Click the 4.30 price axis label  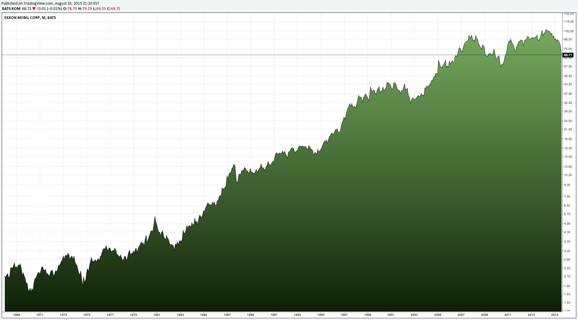click(x=567, y=232)
